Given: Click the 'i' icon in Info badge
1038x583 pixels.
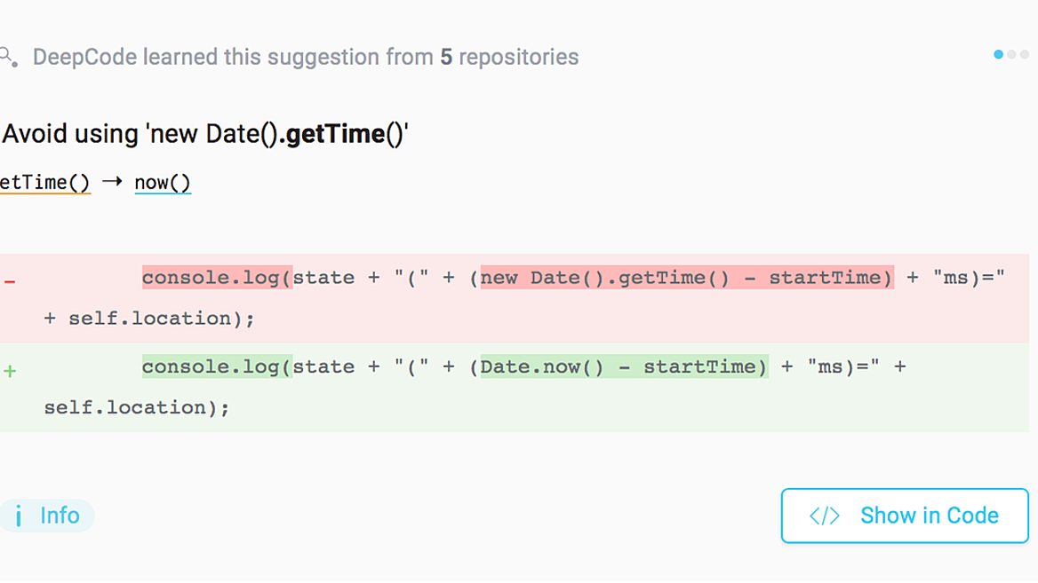Looking at the screenshot, I should click(x=19, y=516).
